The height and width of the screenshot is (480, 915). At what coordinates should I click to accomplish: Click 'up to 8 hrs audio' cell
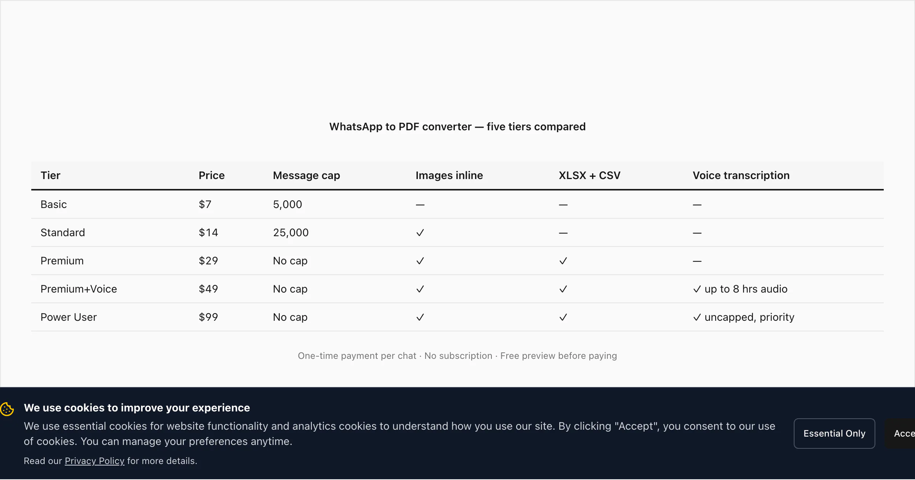(740, 289)
